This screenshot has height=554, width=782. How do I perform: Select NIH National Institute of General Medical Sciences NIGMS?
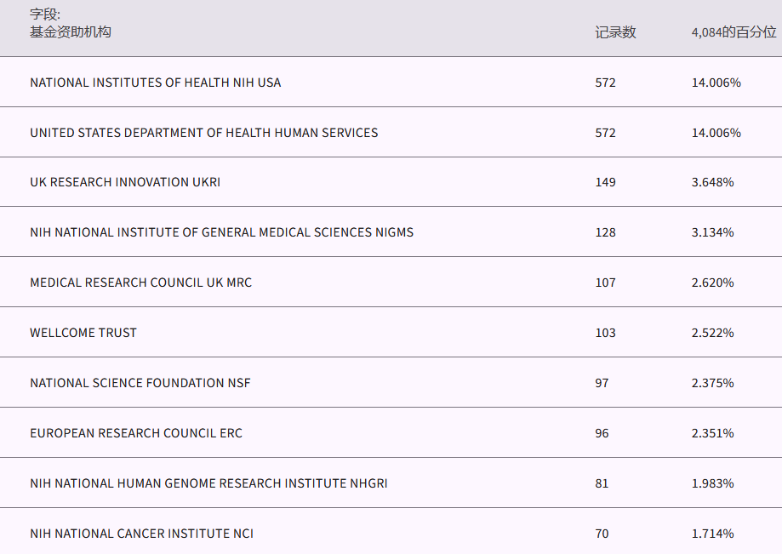(221, 232)
